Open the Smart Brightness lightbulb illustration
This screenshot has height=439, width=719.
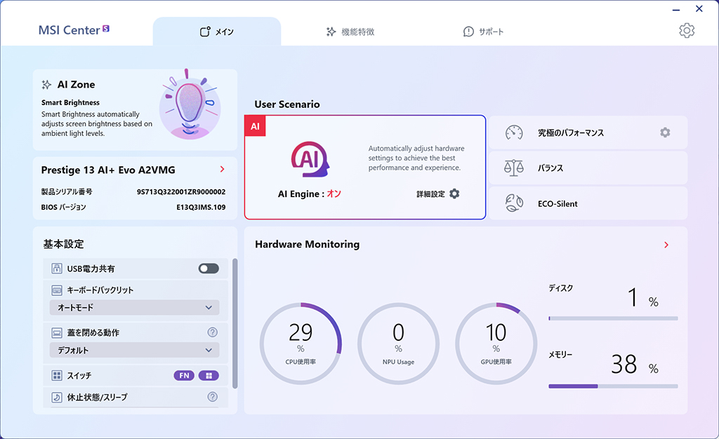[190, 105]
